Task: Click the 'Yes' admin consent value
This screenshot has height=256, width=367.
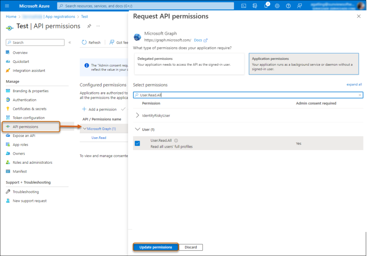Action: (299, 144)
